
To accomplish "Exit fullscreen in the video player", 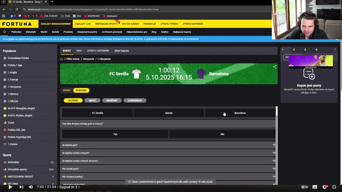I will 334,187.
